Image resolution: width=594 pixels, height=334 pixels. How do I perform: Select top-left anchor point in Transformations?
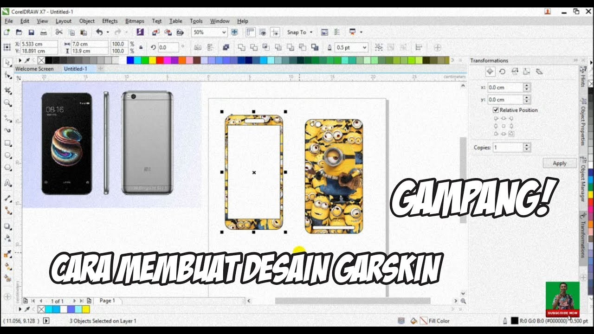click(x=496, y=119)
